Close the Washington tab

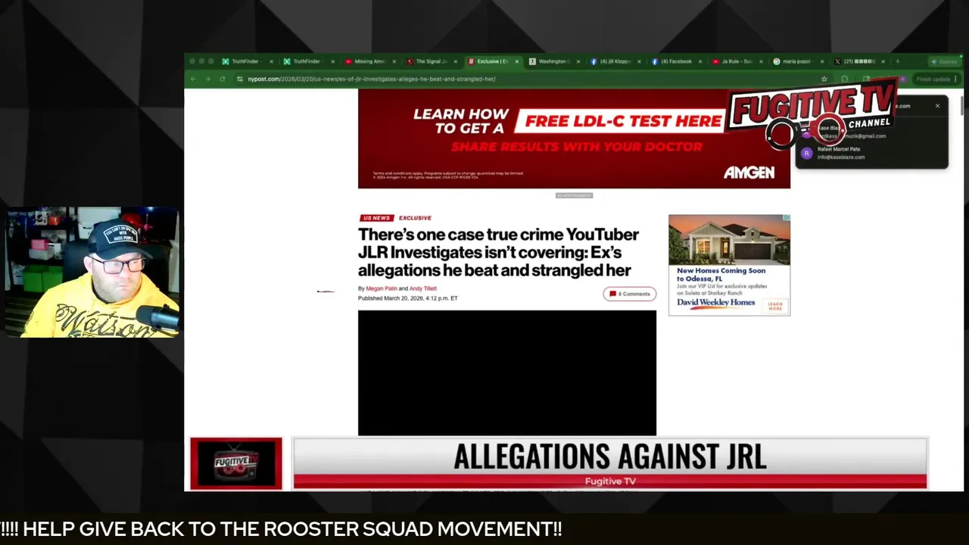pyautogui.click(x=578, y=61)
